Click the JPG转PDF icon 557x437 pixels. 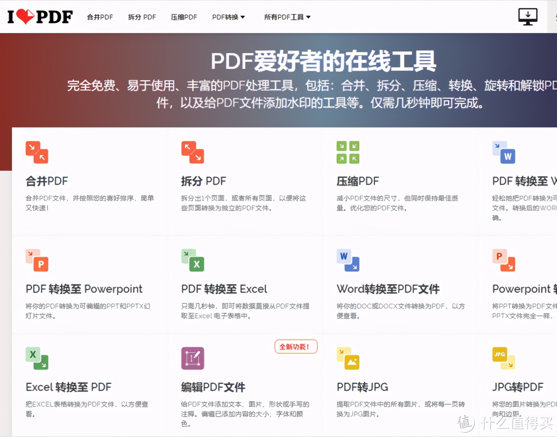(504, 358)
